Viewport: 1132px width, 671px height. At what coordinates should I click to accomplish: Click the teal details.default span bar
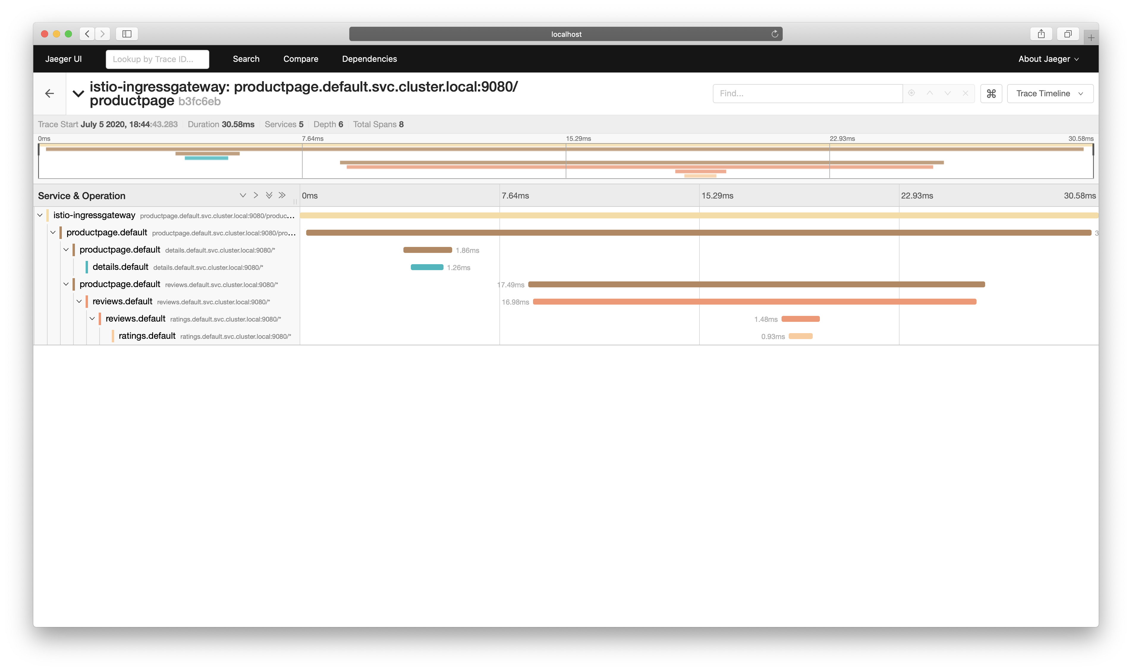pos(427,267)
